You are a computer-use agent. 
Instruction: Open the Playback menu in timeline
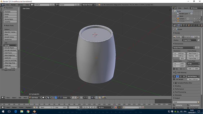29,107
